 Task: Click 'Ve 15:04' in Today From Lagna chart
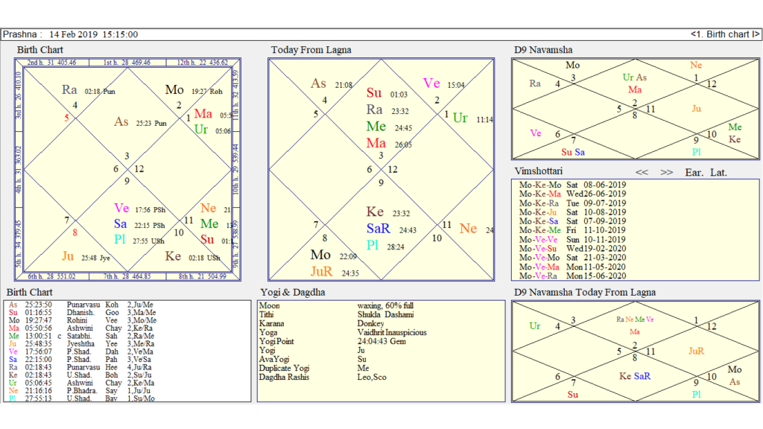point(443,83)
